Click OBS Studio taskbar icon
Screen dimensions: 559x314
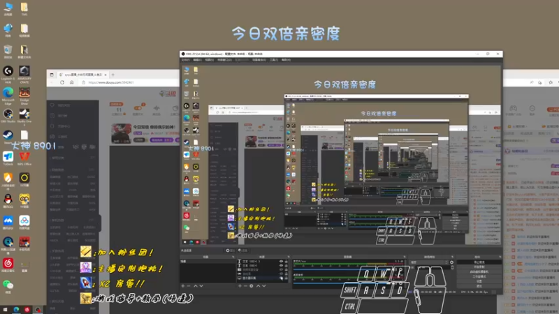pos(38,310)
